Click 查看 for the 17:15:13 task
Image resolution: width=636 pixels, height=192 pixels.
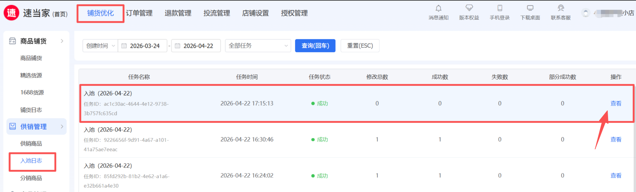616,104
